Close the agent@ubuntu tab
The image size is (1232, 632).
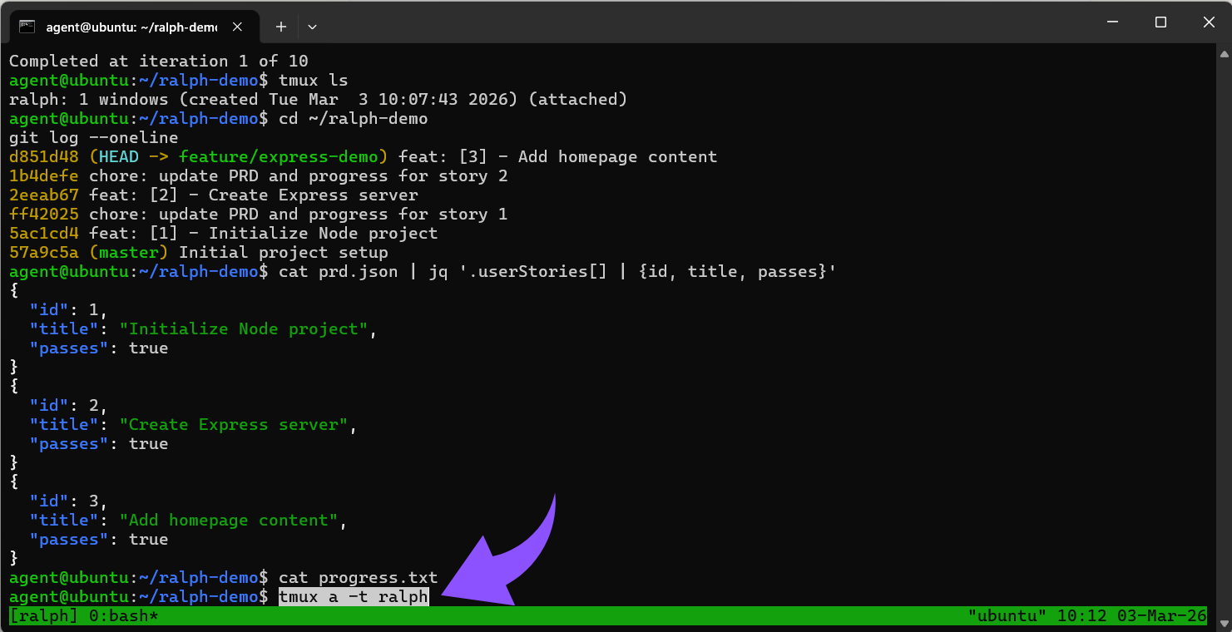tap(237, 26)
